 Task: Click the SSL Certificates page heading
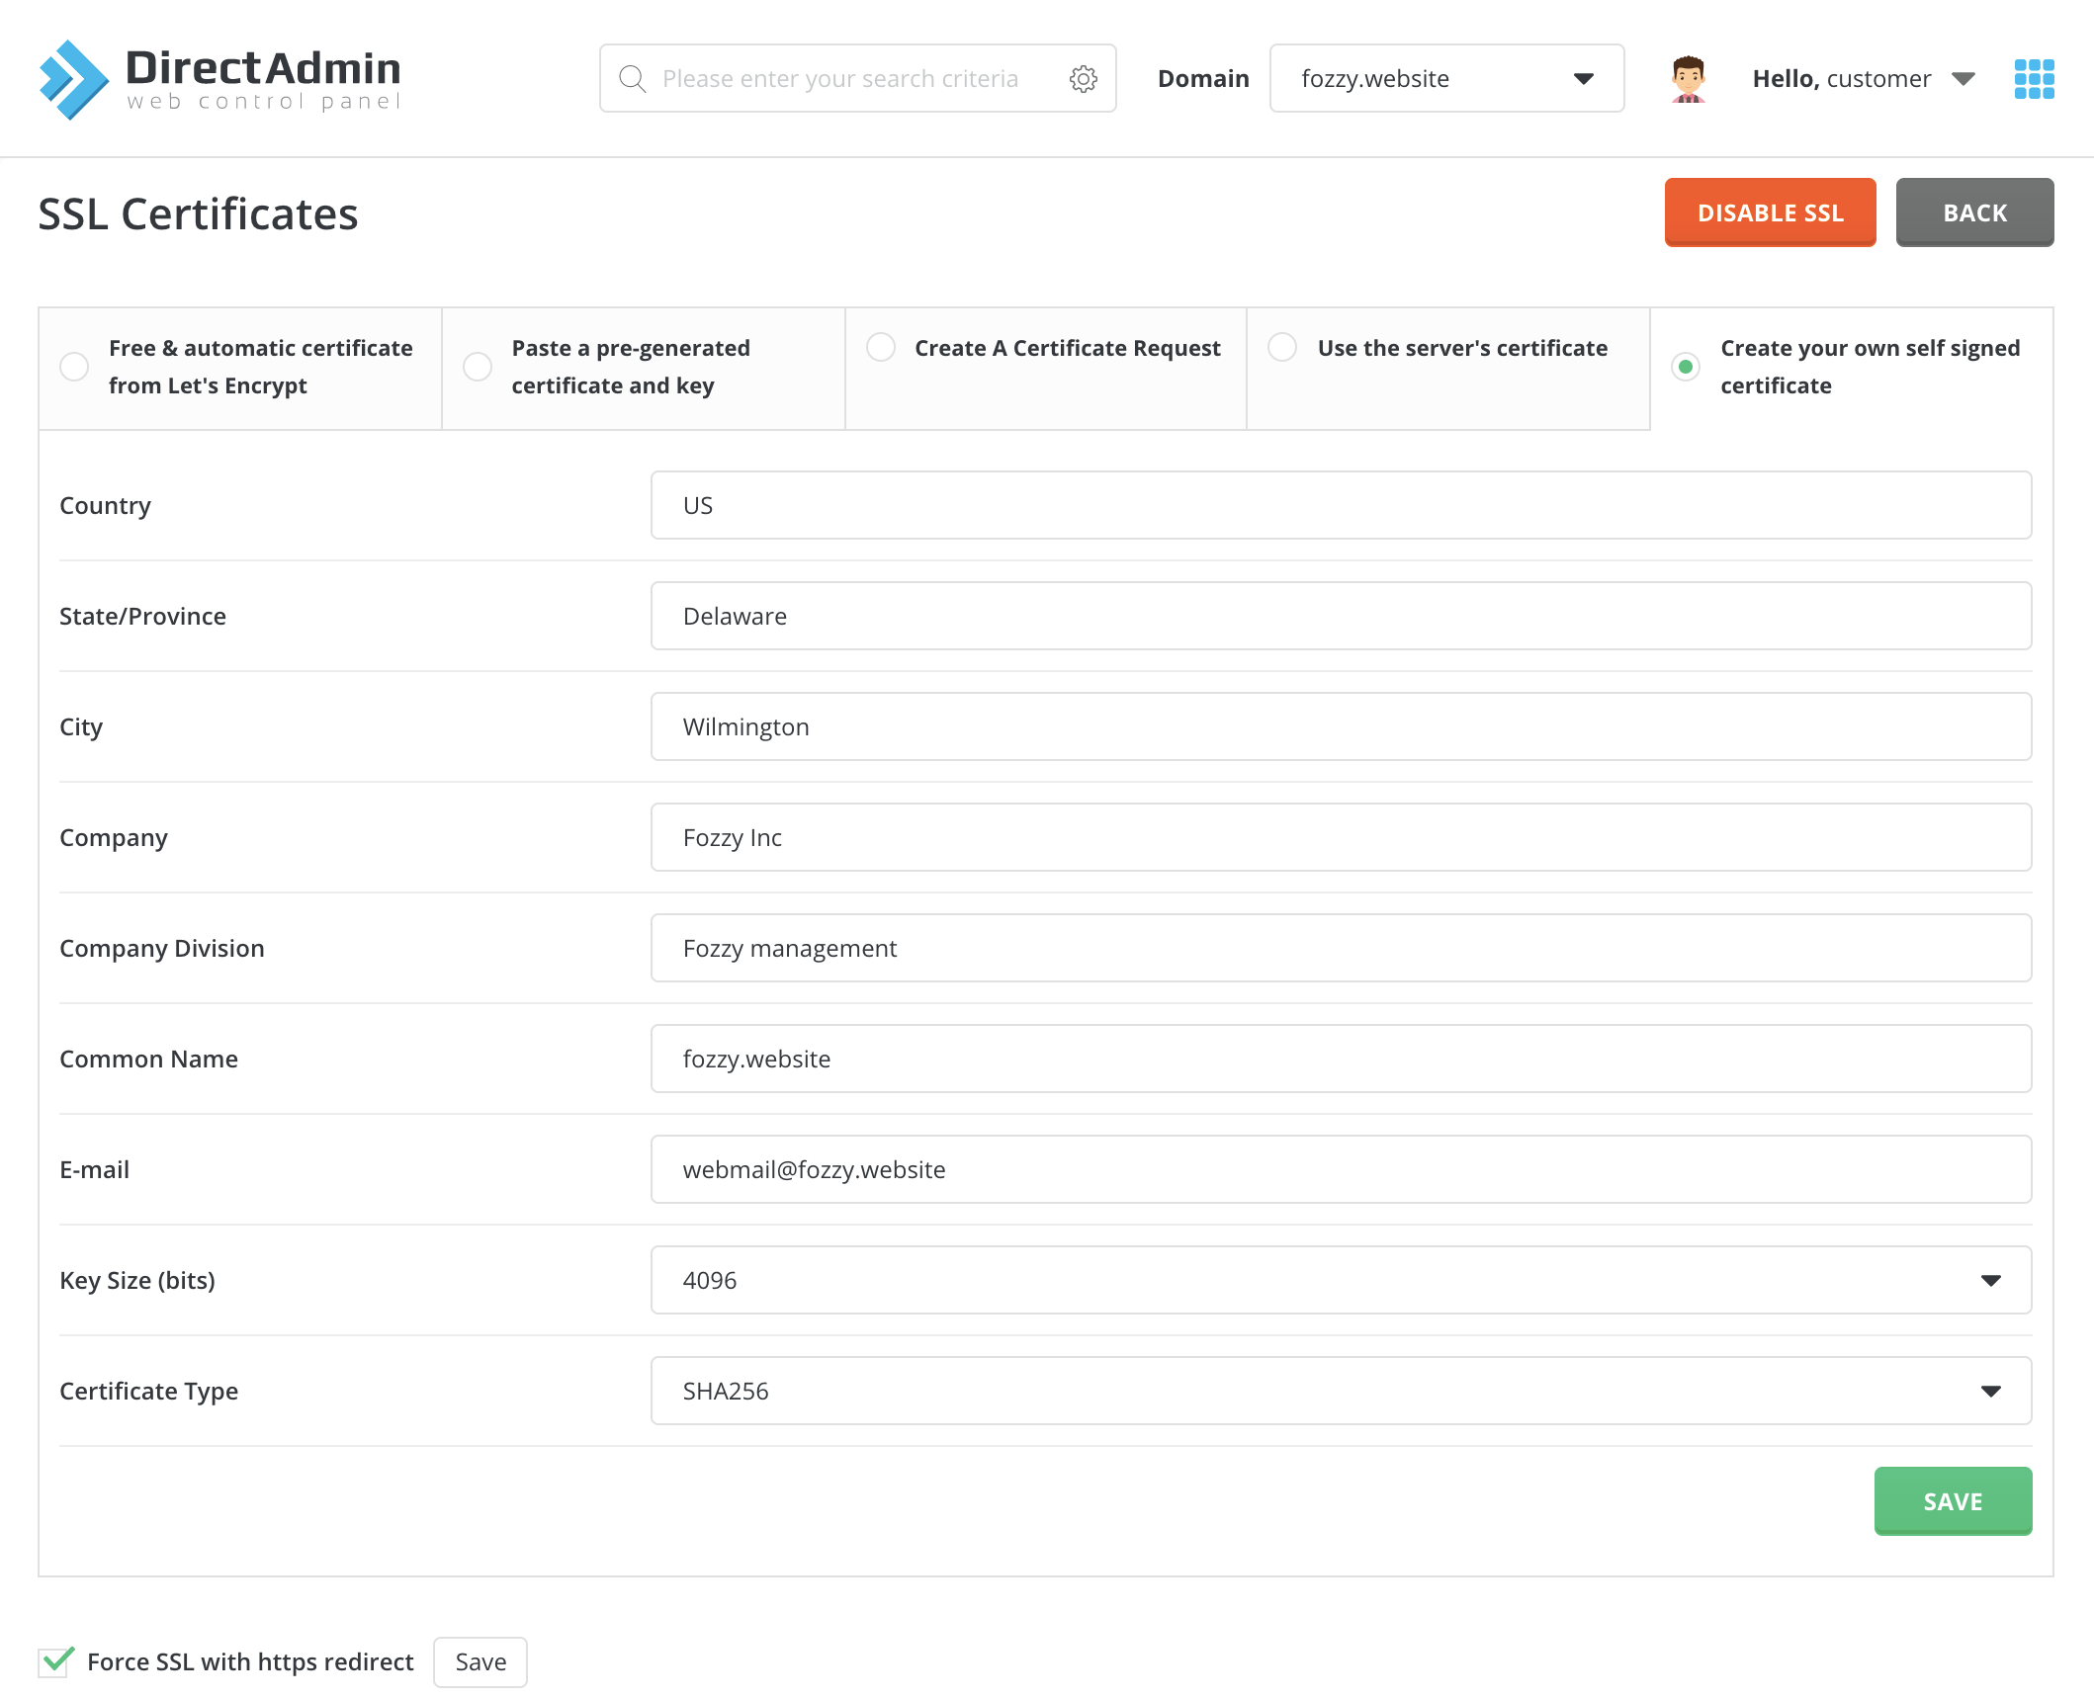[x=198, y=214]
